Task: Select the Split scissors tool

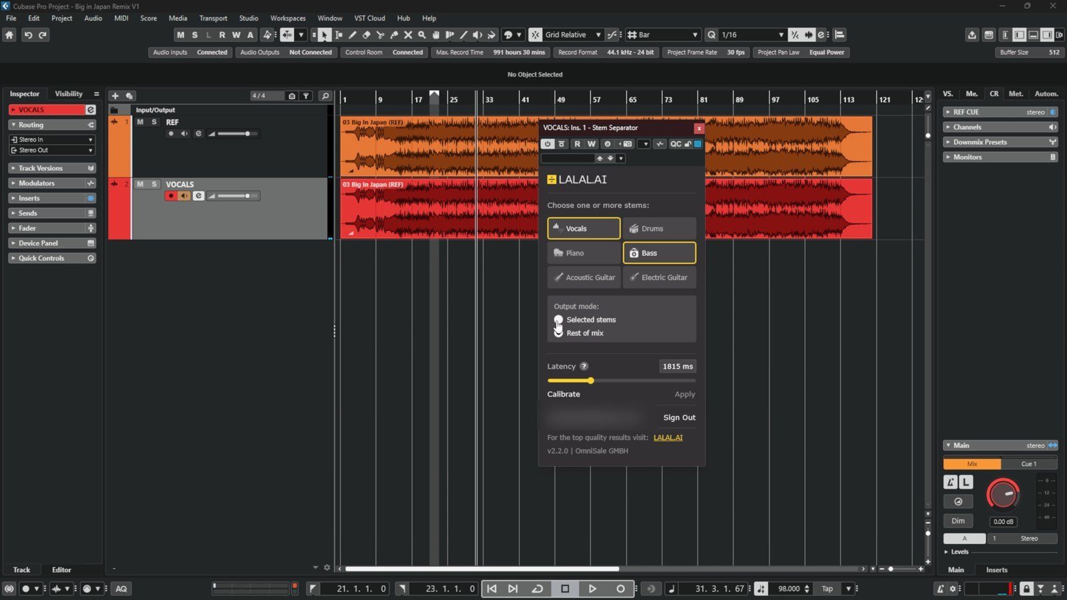Action: [x=380, y=35]
